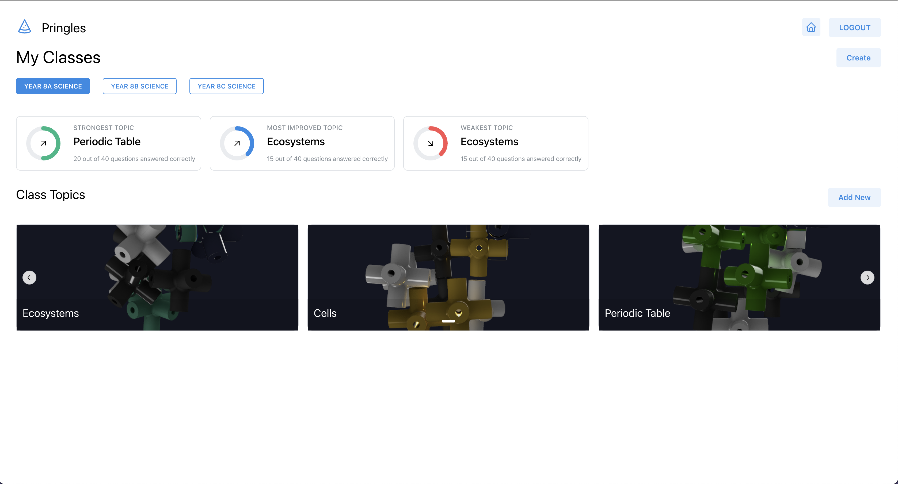Image resolution: width=898 pixels, height=484 pixels.
Task: Click Add New to add a topic
Action: tap(854, 197)
